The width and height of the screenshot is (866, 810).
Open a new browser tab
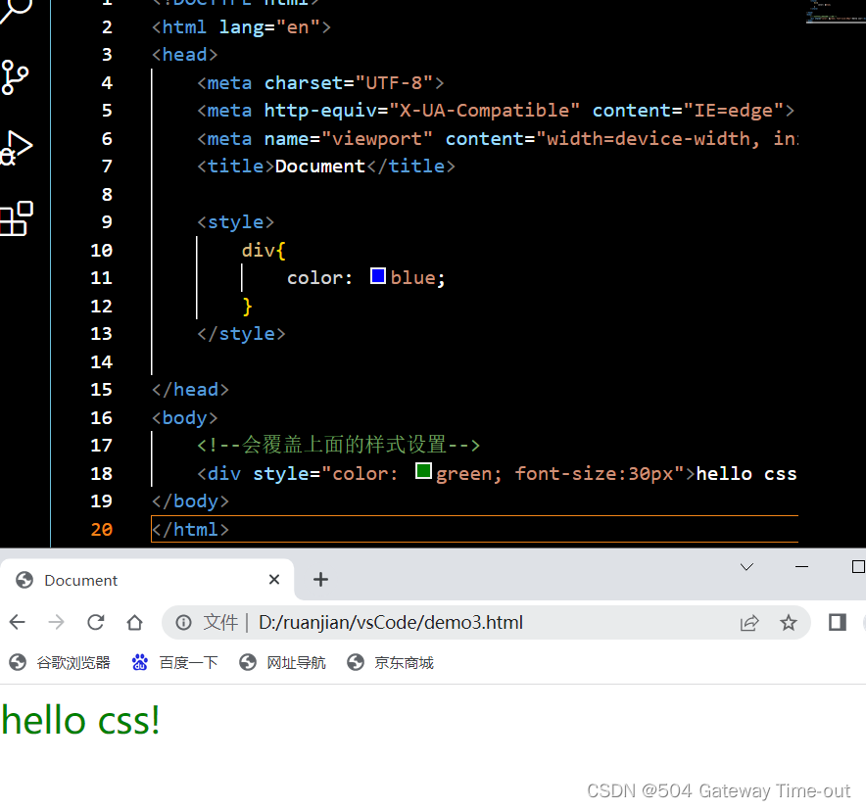(320, 580)
